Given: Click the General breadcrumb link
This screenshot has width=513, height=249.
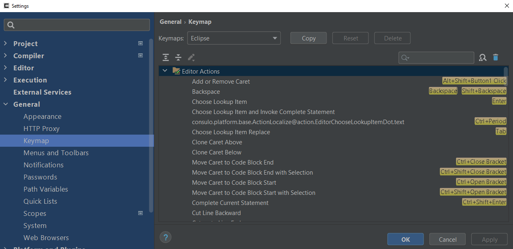Looking at the screenshot, I should click(171, 21).
